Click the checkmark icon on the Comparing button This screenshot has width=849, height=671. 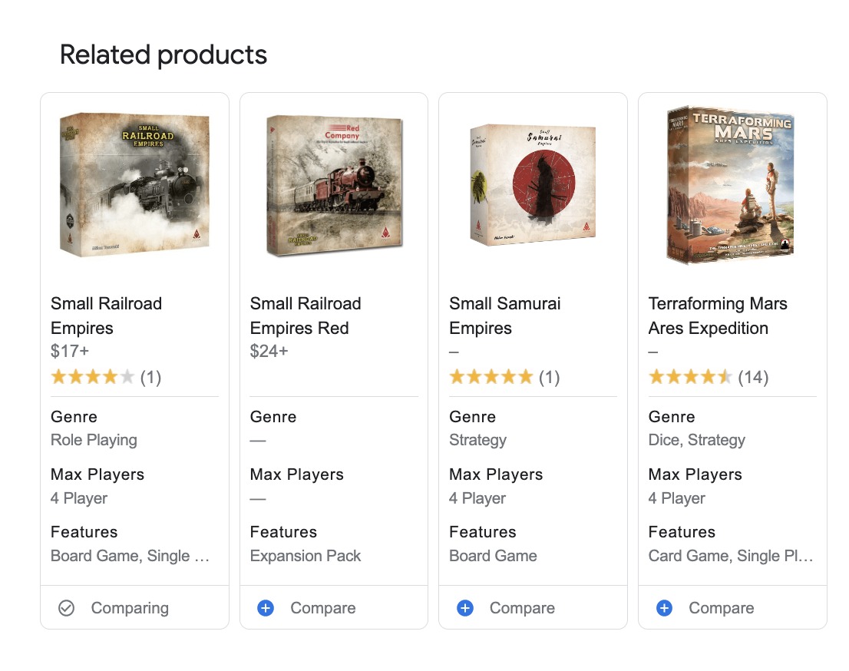click(x=67, y=607)
